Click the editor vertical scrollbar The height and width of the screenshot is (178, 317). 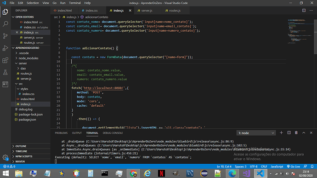click(x=315, y=37)
